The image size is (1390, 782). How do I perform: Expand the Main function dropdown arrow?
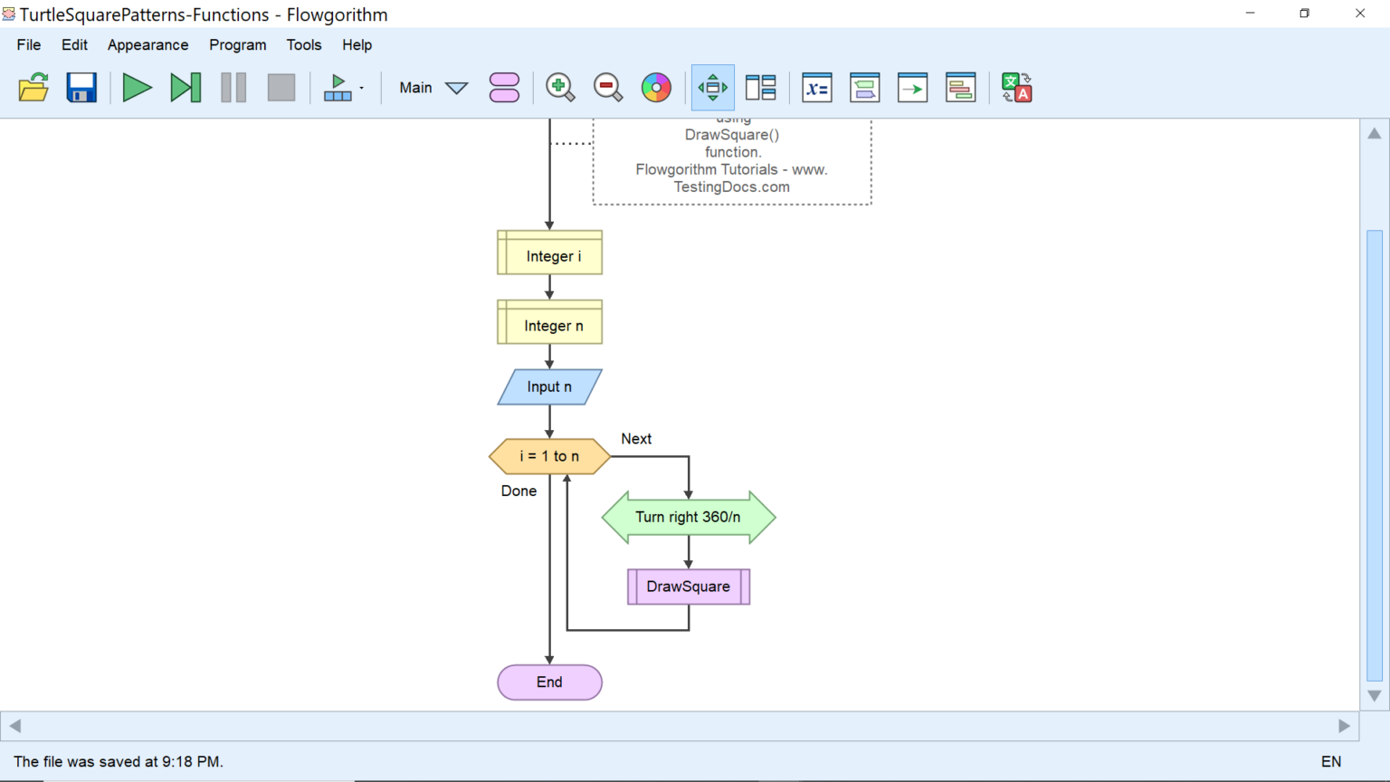pyautogui.click(x=457, y=88)
